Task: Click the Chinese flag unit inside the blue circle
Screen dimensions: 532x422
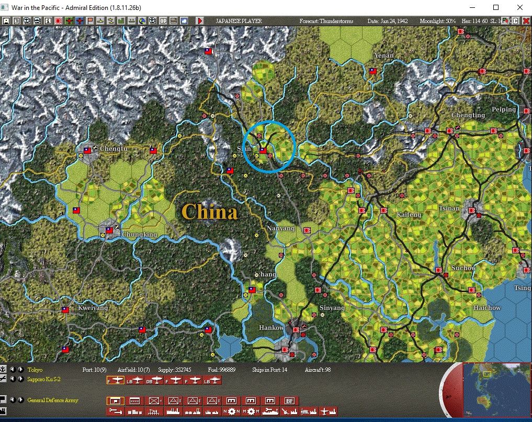Action: [263, 150]
